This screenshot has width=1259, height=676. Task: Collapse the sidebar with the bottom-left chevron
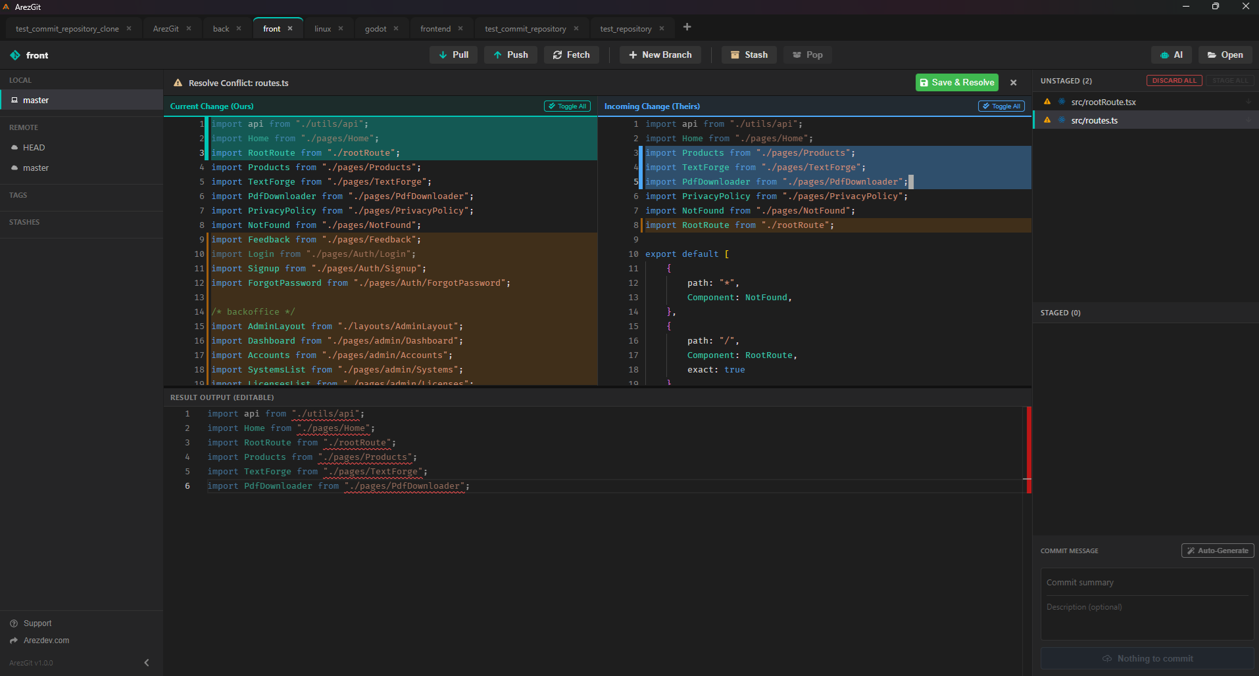146,662
